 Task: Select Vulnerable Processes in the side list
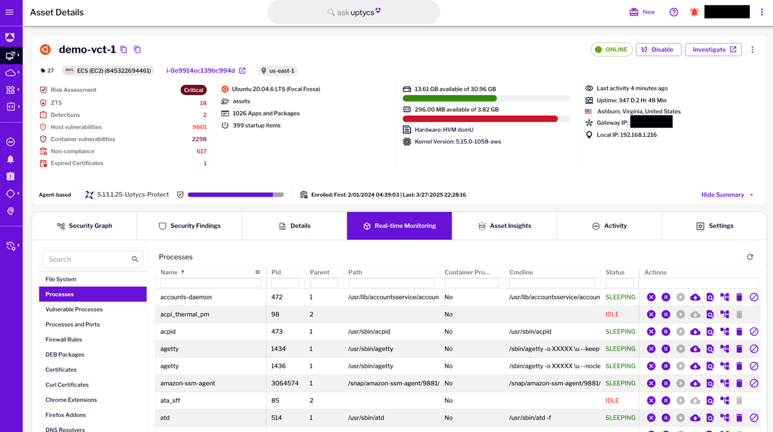coord(93,309)
